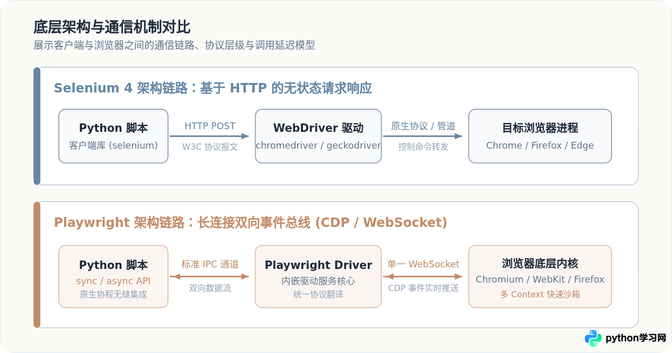
Task: Click the 双向数据流 label
Action: pos(210,288)
